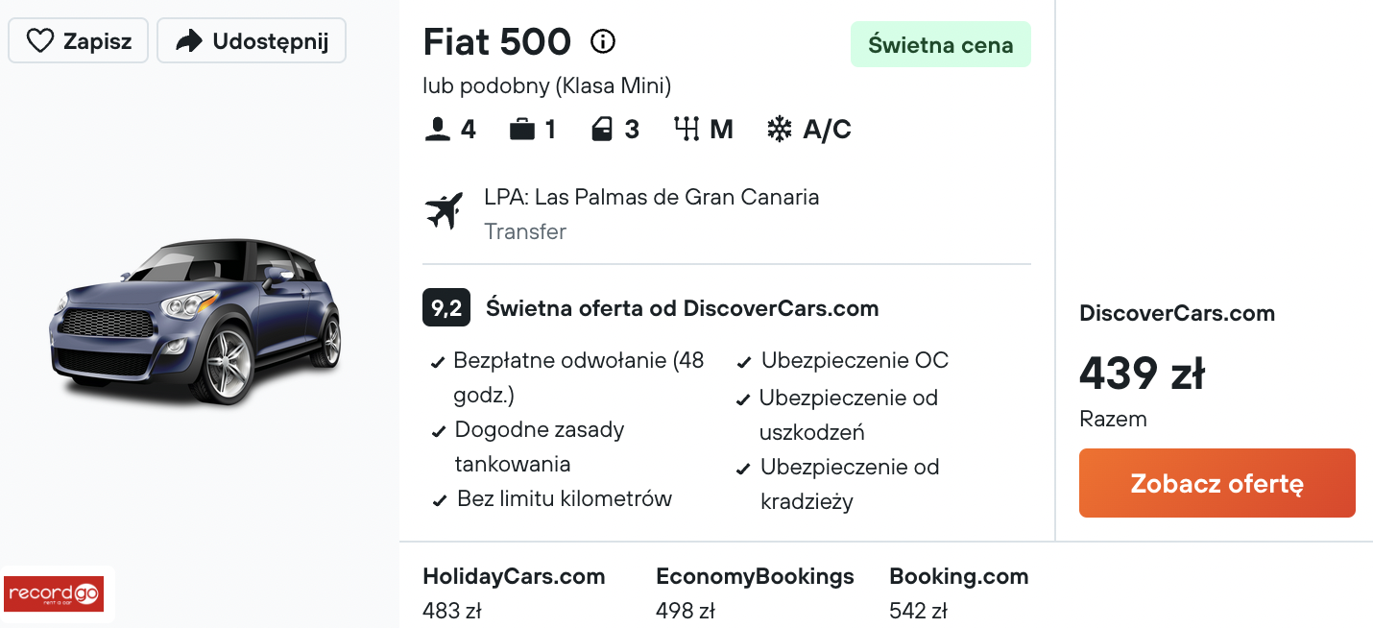
Task: Click the 9,2 rating badge
Action: [x=446, y=308]
